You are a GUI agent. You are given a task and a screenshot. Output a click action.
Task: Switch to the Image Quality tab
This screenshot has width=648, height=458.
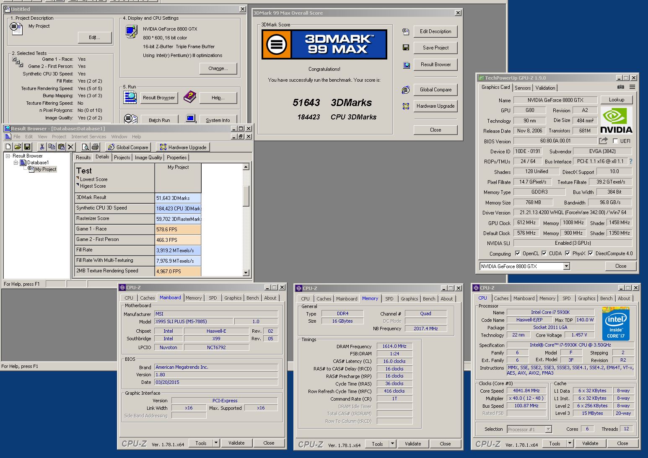click(148, 158)
